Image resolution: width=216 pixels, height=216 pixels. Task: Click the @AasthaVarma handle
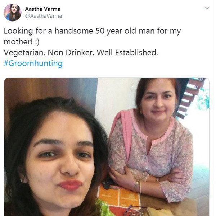[x=43, y=16]
